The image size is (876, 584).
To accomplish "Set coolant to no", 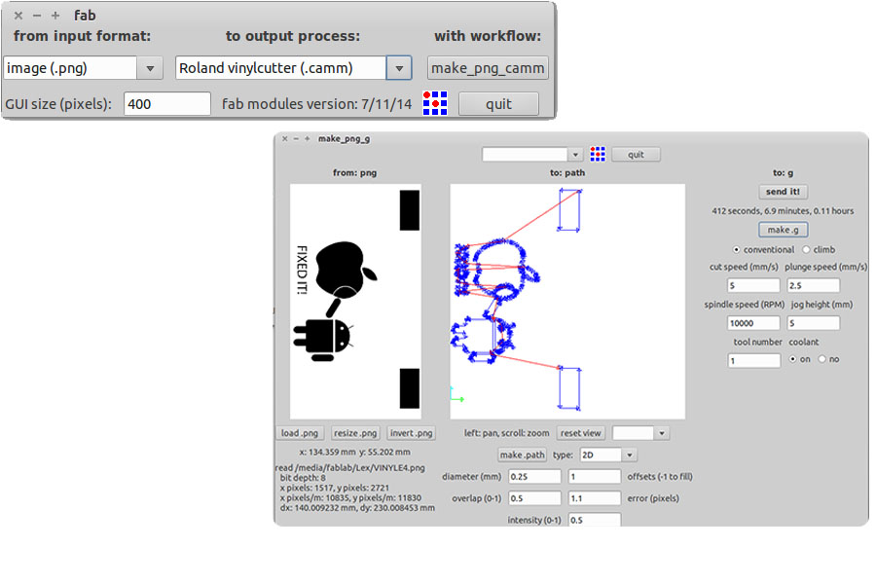I will click(x=821, y=359).
